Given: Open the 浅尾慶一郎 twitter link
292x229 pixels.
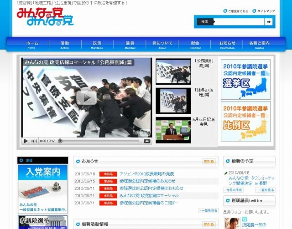Looking at the screenshot, I should [254, 225].
